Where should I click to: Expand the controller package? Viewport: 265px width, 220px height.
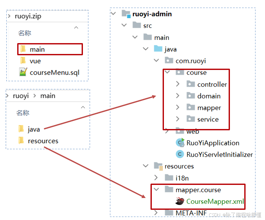point(178,84)
